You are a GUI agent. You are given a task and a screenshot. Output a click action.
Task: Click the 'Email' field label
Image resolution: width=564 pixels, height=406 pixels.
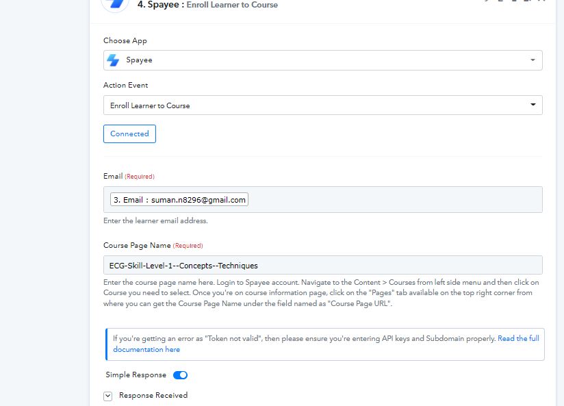tap(113, 177)
